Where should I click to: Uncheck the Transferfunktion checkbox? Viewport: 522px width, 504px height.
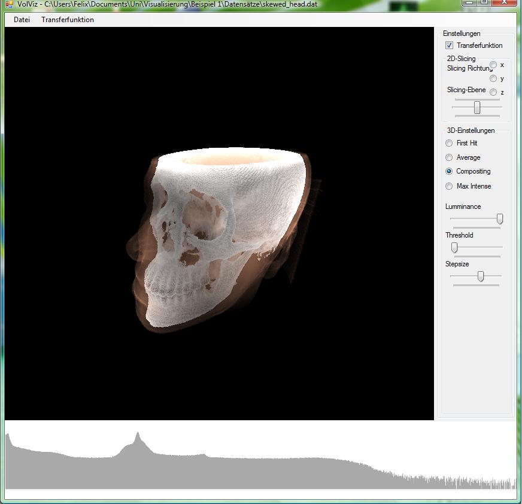point(449,45)
